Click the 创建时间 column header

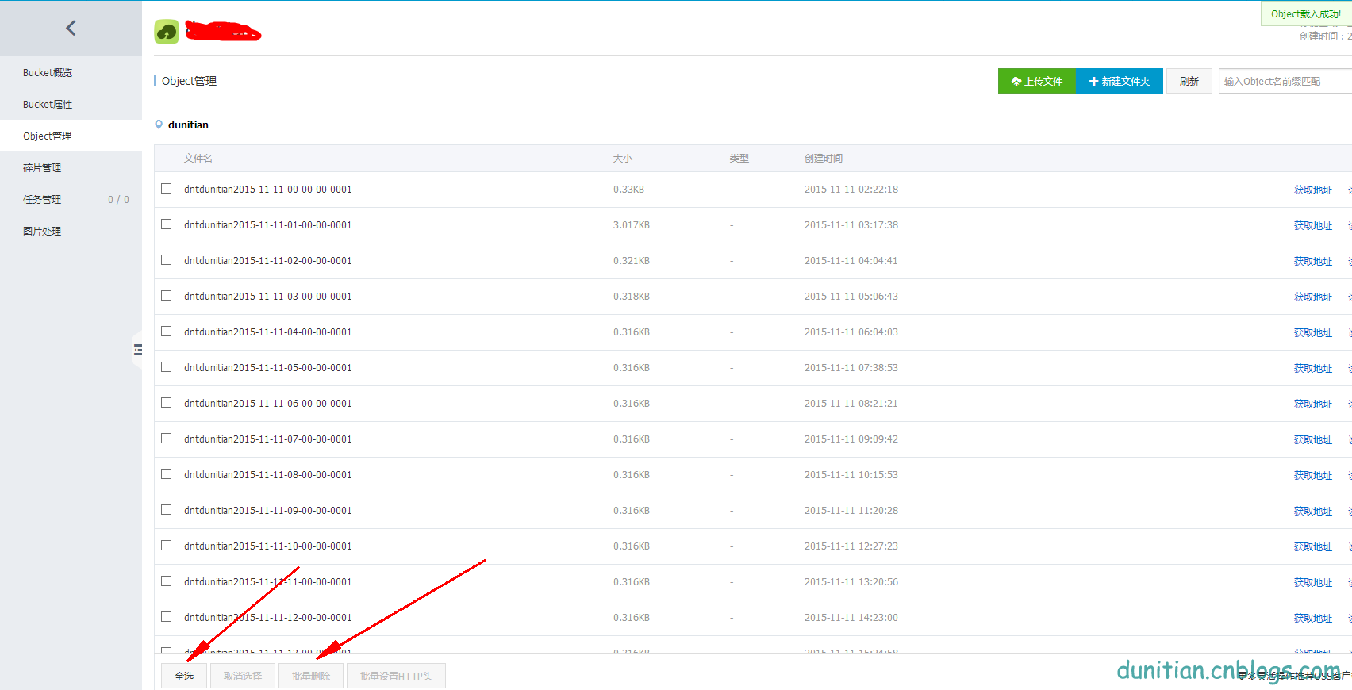click(824, 159)
